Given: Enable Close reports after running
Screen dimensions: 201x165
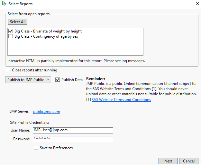Looking at the screenshot, I should pos(8,70).
